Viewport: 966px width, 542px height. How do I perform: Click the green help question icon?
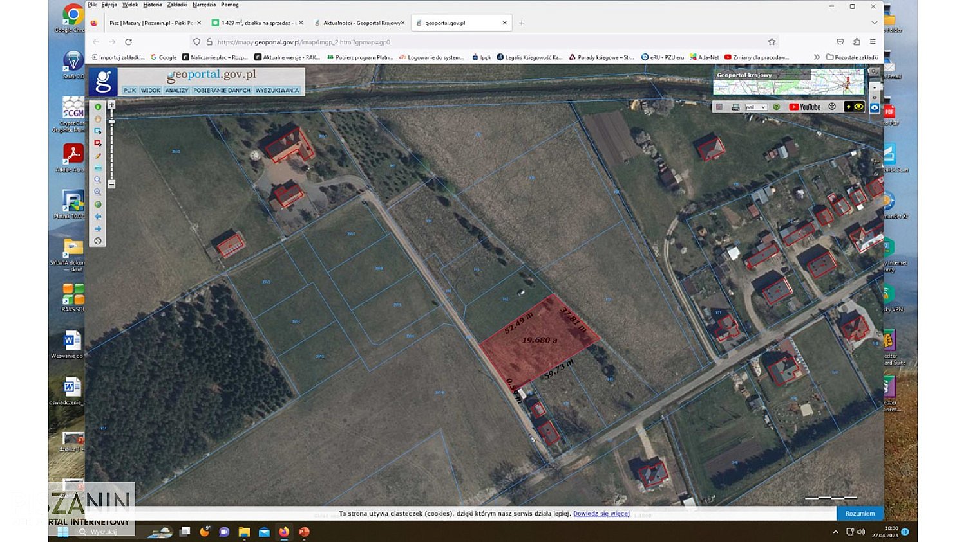776,107
